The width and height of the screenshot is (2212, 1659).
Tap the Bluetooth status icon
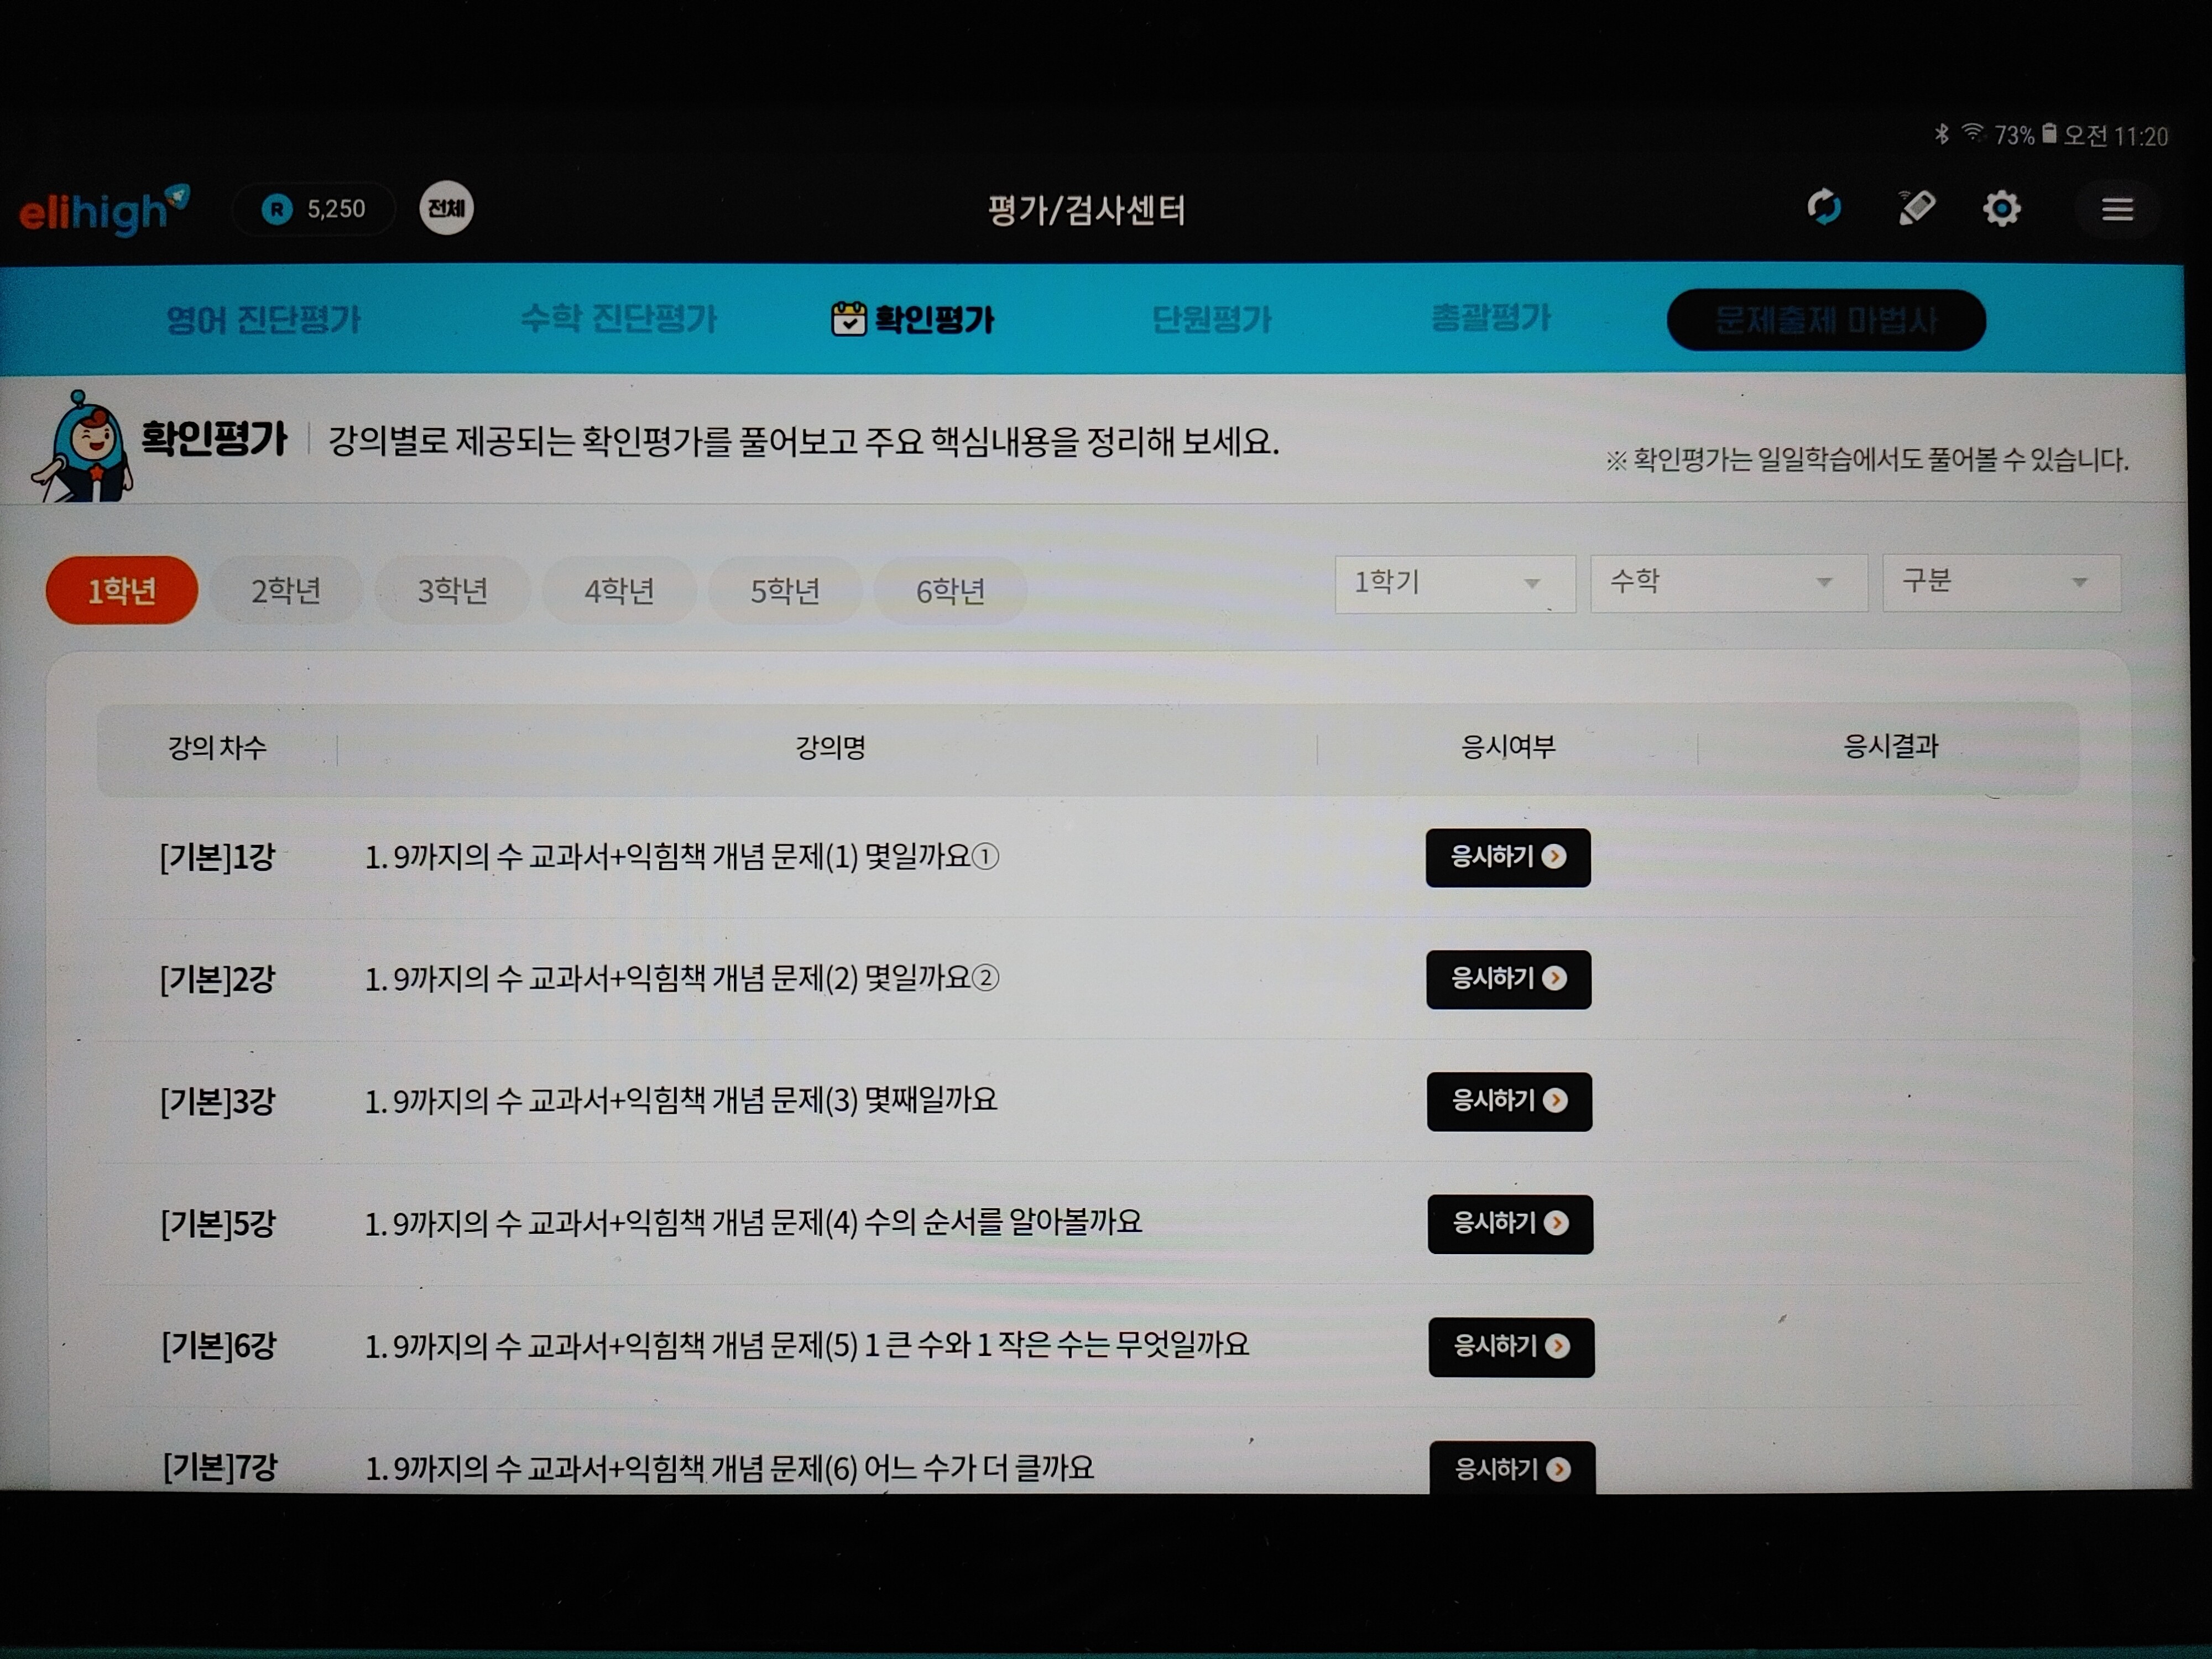click(1942, 134)
